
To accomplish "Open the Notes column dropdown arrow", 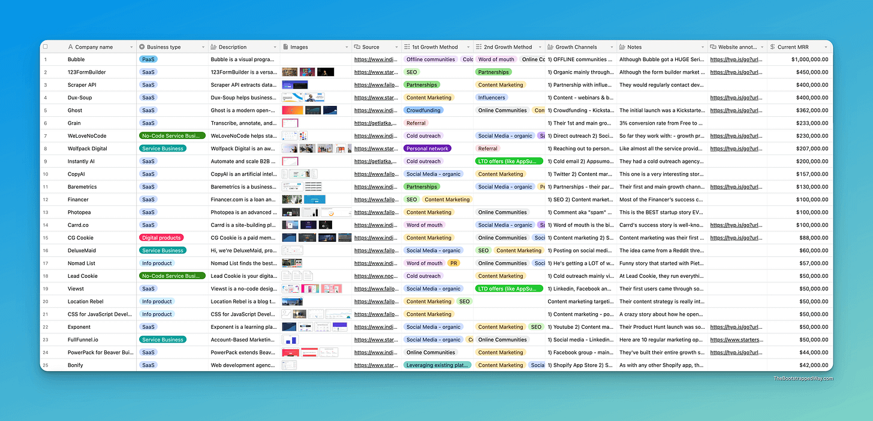I will pos(702,47).
